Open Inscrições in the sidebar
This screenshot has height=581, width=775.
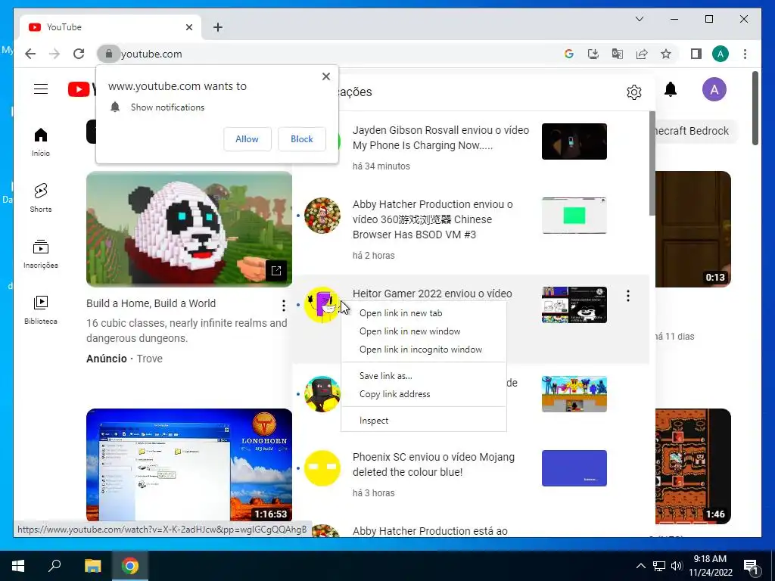point(41,254)
